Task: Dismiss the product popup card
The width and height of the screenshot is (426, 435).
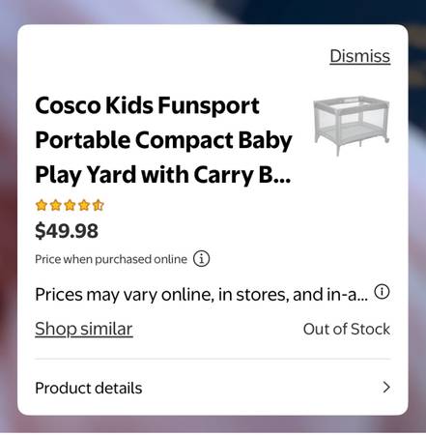Action: click(359, 56)
